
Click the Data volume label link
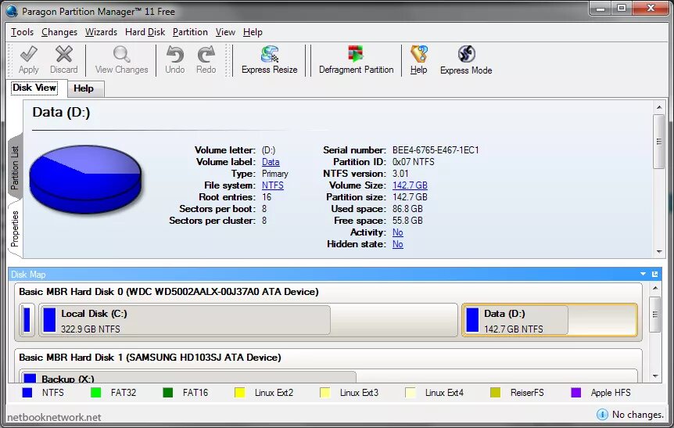(271, 162)
